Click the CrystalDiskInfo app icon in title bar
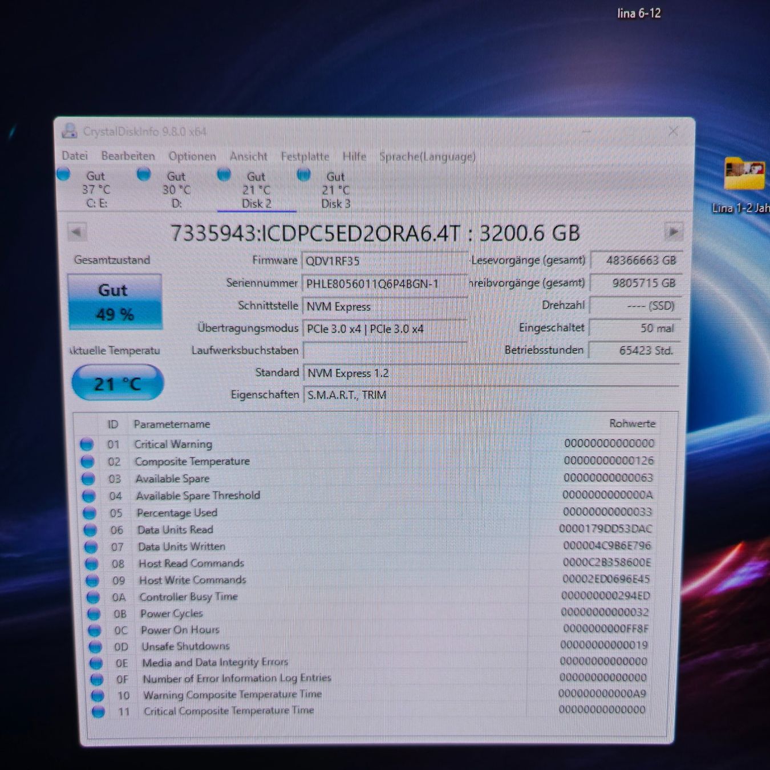This screenshot has width=770, height=770. pos(70,131)
